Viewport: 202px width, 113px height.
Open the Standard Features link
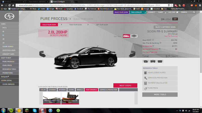tap(150, 52)
